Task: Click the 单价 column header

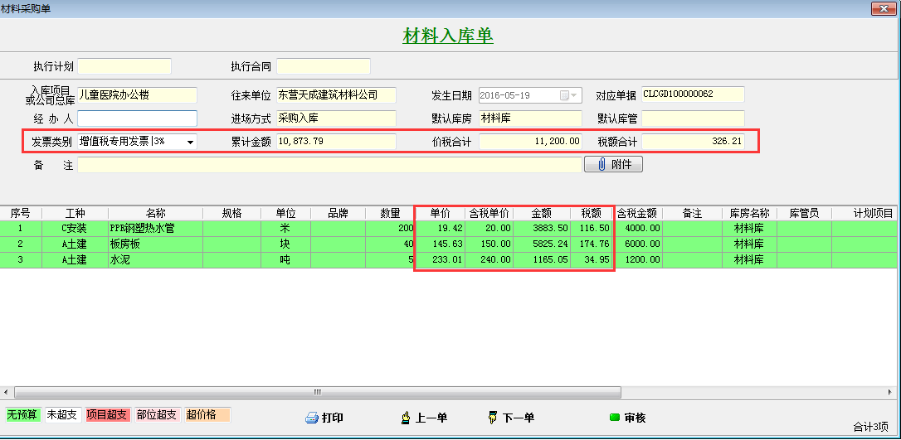Action: [440, 213]
